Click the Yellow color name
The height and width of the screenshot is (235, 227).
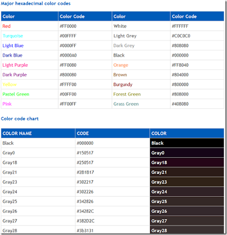(x=10, y=84)
